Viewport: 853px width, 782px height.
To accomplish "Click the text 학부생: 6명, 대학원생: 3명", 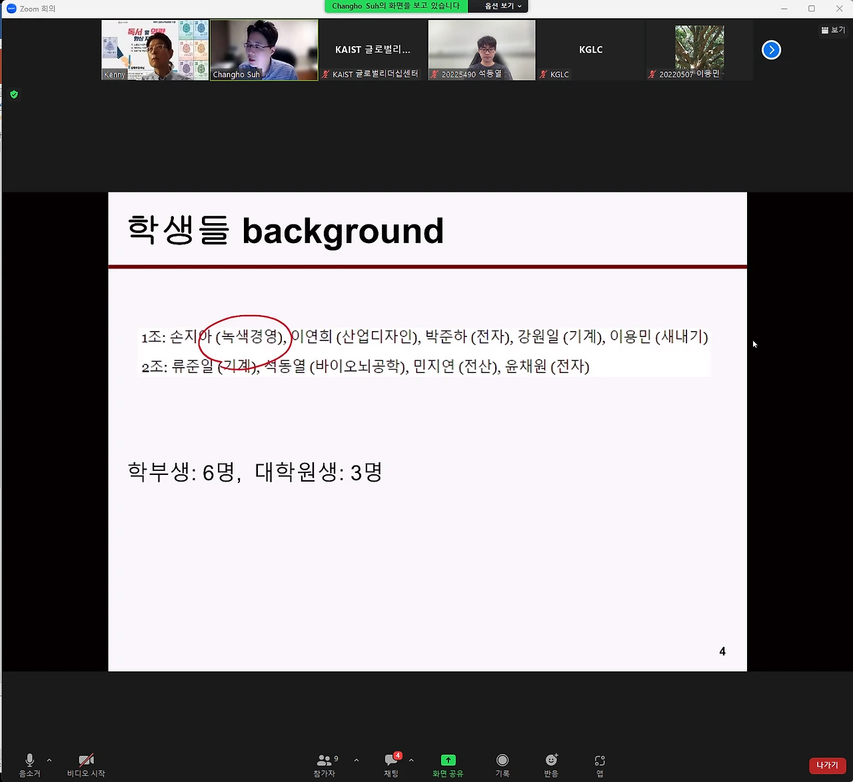I will coord(255,472).
